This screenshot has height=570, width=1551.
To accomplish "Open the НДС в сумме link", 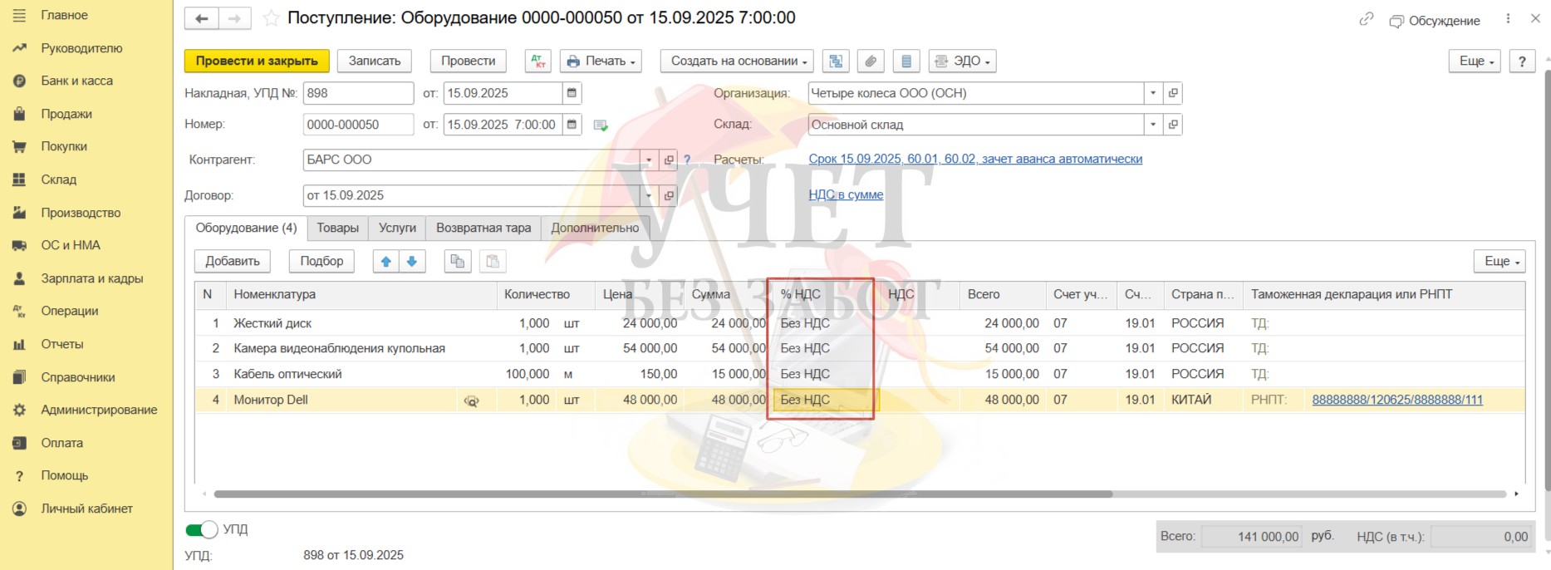I will click(846, 194).
